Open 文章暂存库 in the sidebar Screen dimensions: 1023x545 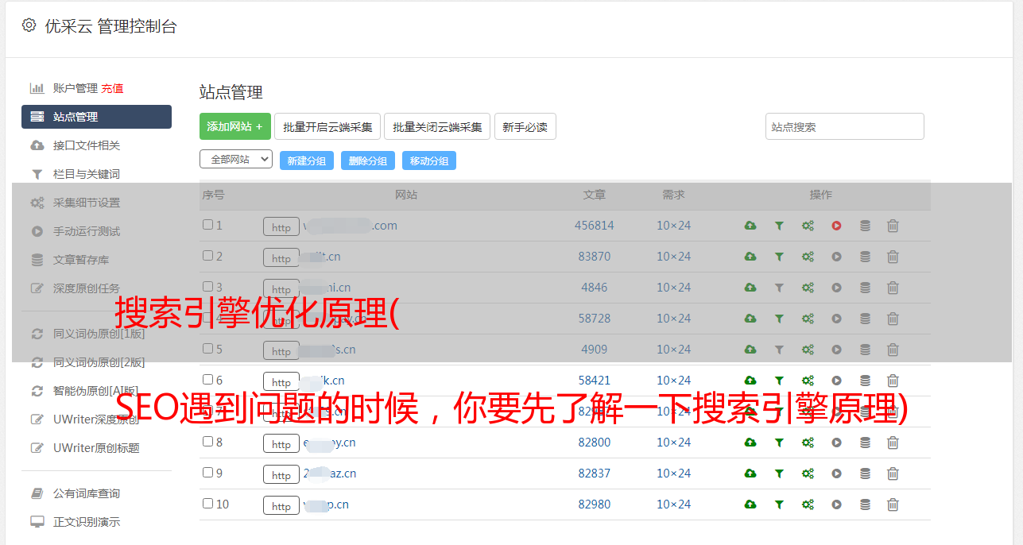point(81,260)
